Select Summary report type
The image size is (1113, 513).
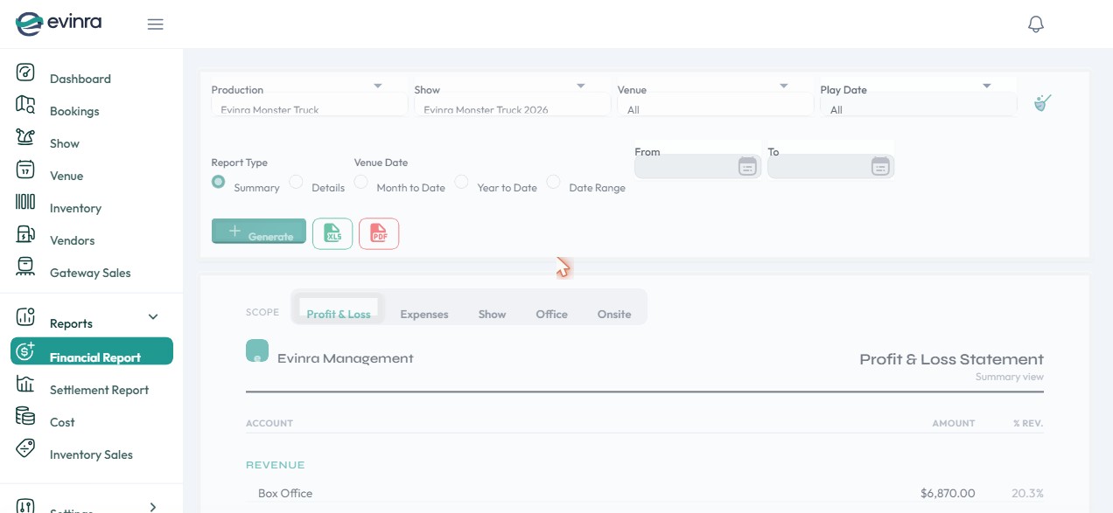[219, 182]
